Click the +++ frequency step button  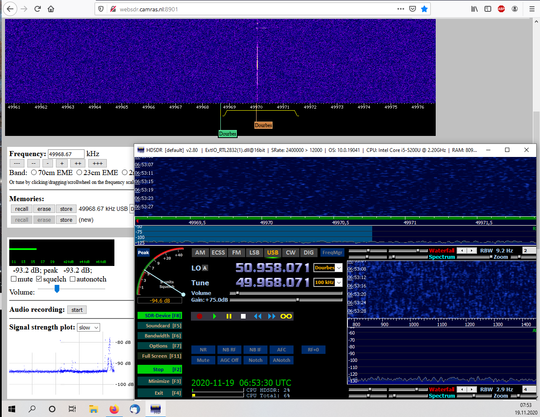coord(98,163)
